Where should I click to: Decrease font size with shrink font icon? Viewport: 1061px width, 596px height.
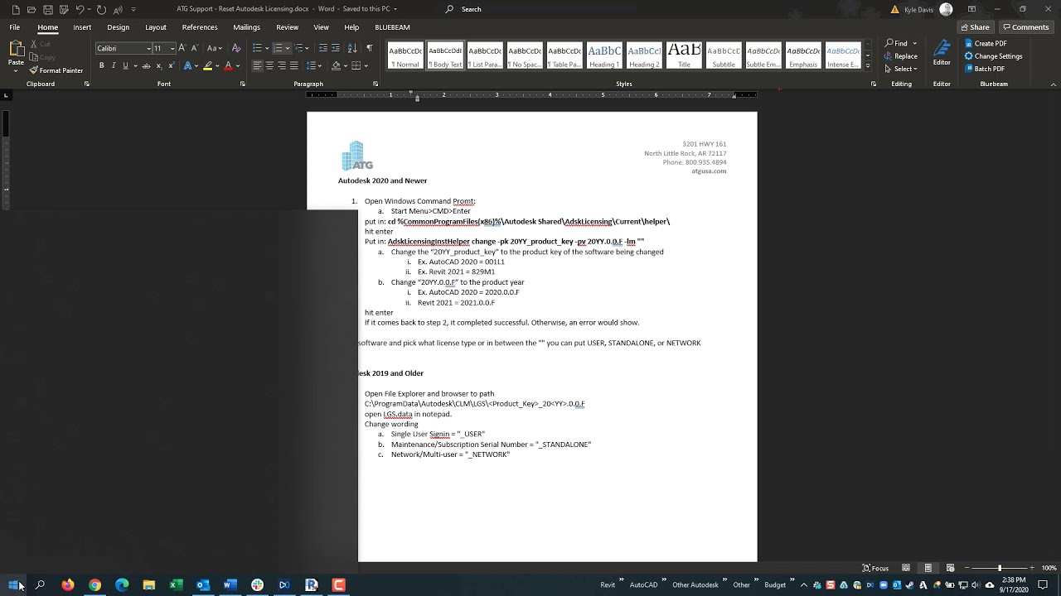pos(196,48)
